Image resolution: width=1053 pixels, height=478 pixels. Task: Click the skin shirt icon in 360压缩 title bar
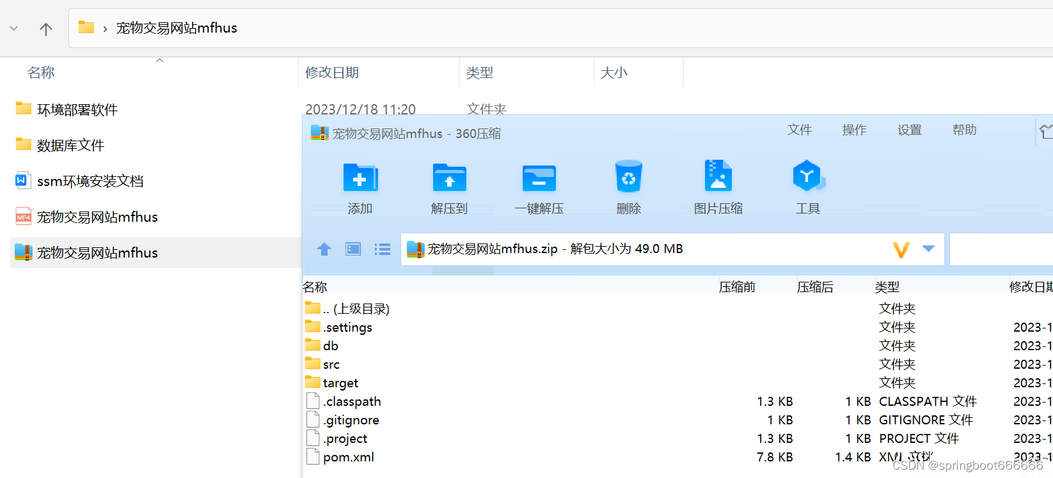click(x=1047, y=132)
